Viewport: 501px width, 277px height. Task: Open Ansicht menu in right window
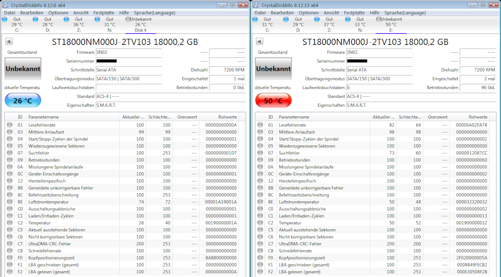[x=331, y=13]
